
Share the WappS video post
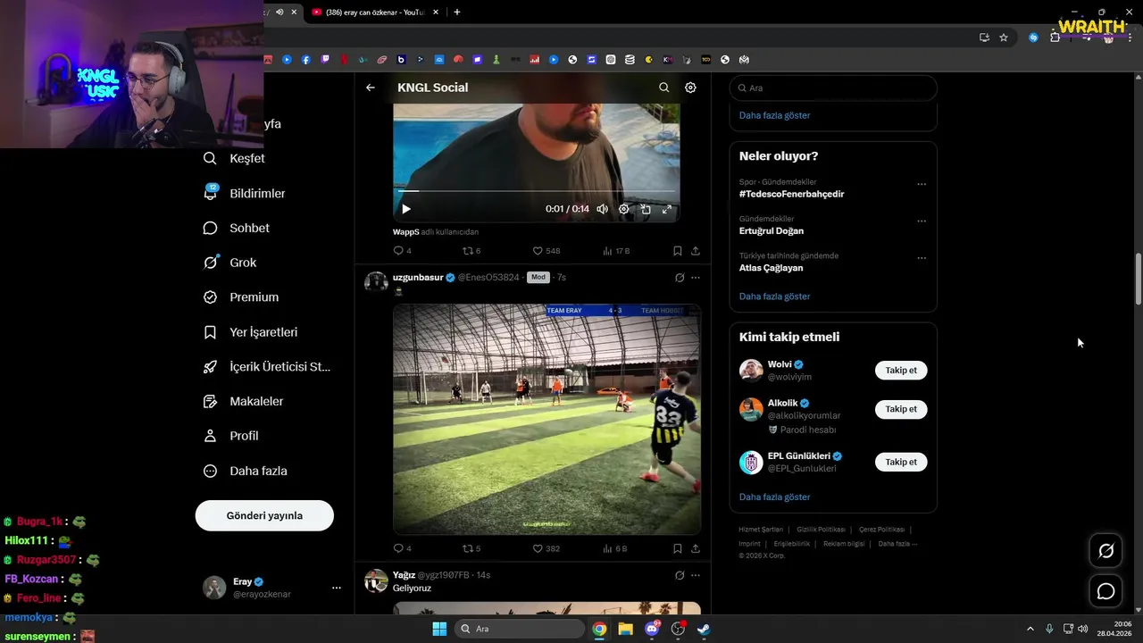click(x=696, y=251)
